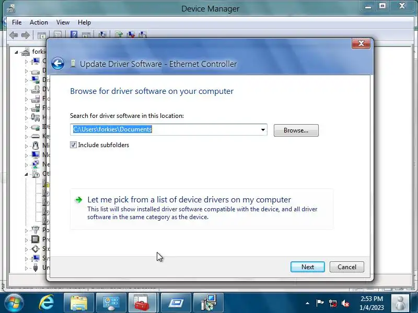
Task: Switch to the red toolbox taskbar window
Action: click(143, 303)
